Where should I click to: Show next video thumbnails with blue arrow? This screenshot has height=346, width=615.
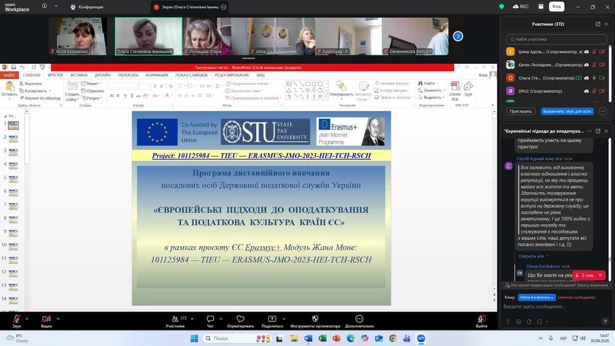tap(458, 36)
